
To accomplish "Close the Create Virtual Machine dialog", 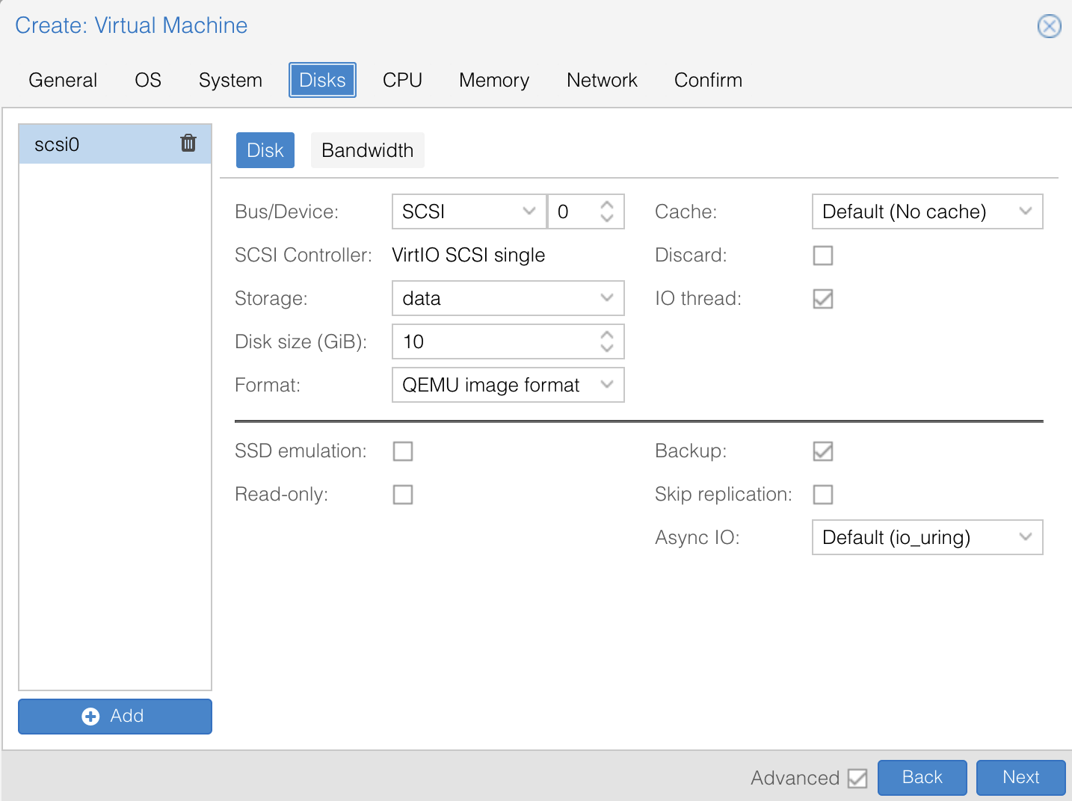I will point(1049,26).
